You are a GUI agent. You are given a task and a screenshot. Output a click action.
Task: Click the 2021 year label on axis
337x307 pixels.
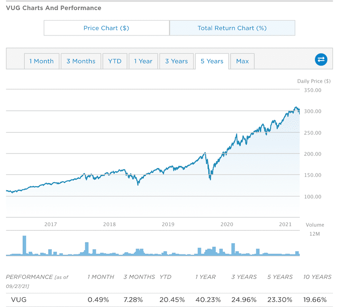point(285,224)
